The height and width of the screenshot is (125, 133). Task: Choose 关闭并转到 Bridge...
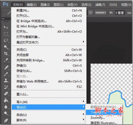pos(49,60)
